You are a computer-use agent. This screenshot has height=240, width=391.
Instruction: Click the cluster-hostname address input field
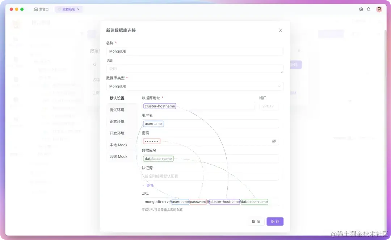pos(159,106)
